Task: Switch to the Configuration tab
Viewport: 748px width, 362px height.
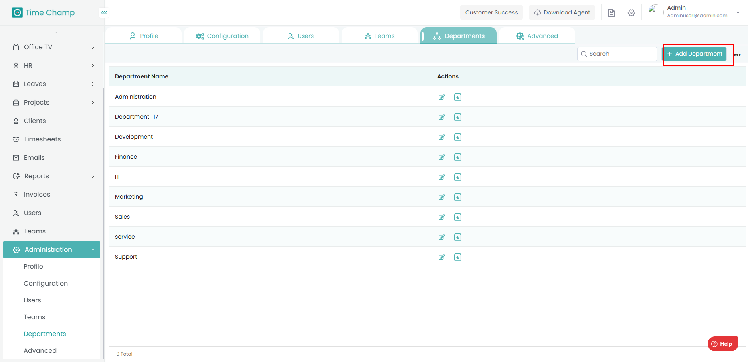Action: (x=222, y=36)
